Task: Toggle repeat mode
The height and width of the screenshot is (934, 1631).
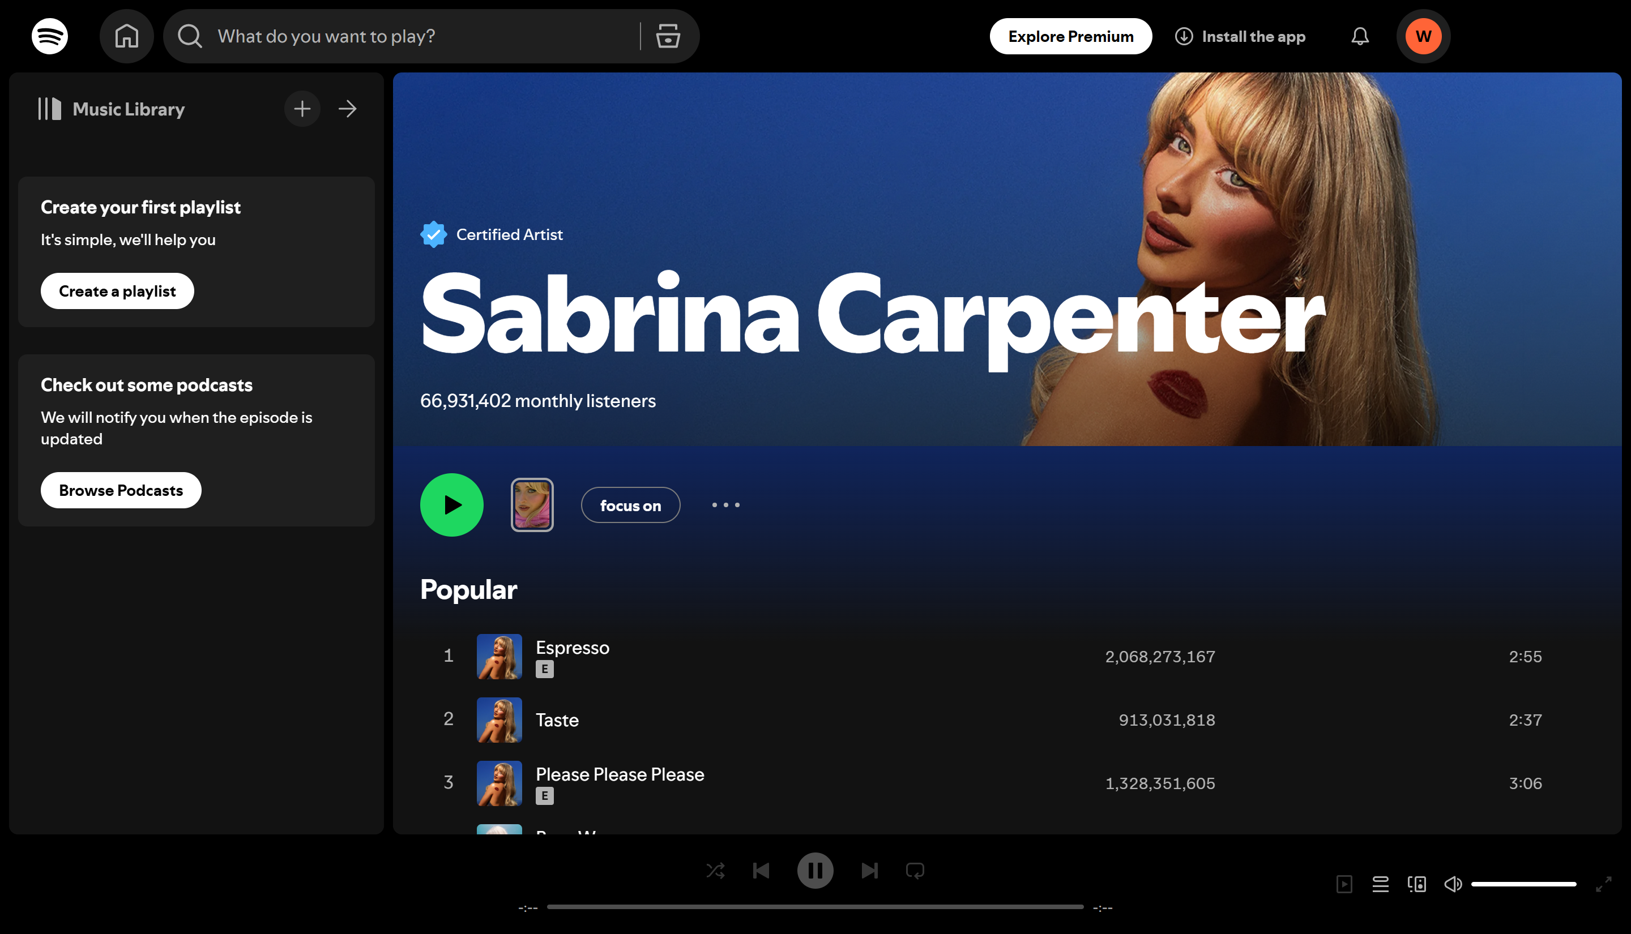Action: 915,871
